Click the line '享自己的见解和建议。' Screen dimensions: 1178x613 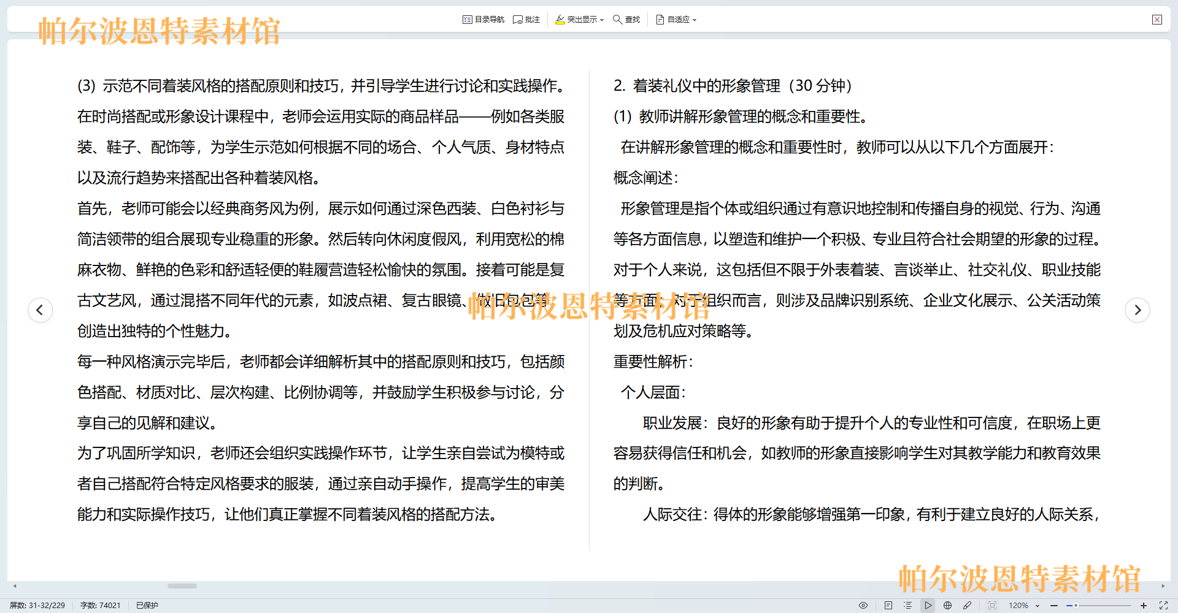pos(148,423)
